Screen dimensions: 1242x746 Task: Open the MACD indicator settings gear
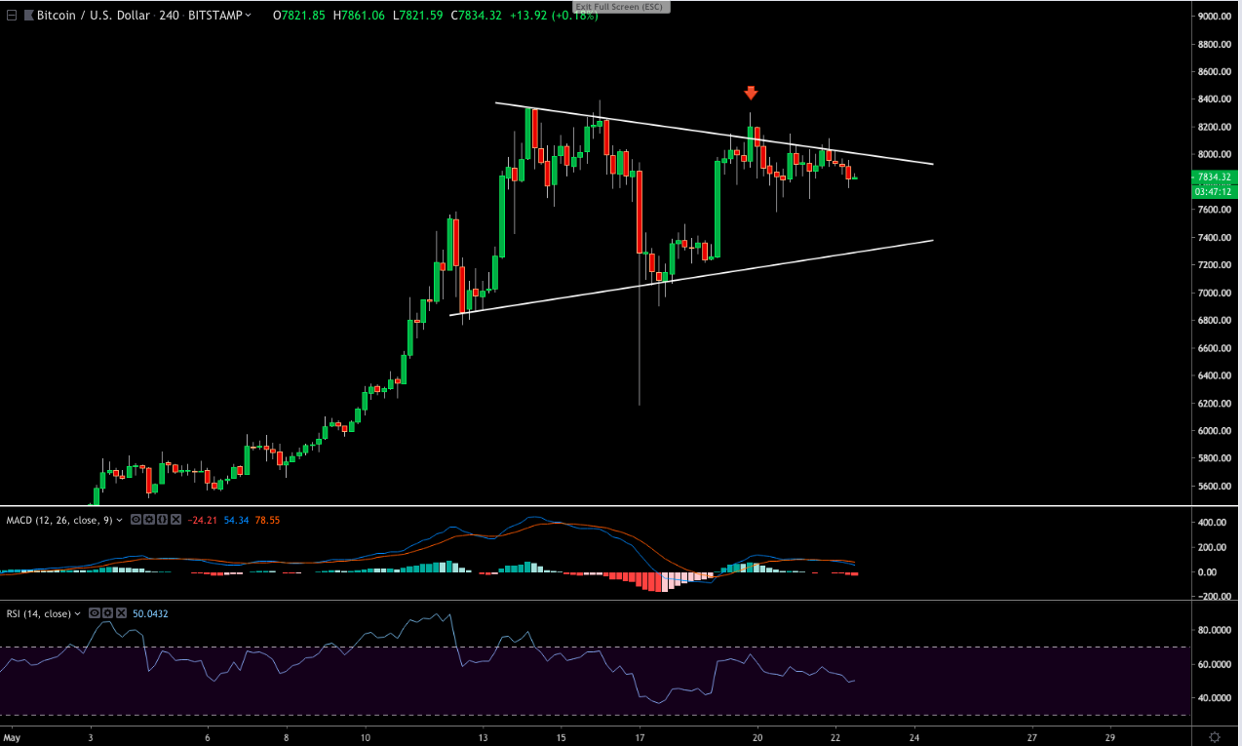click(x=148, y=520)
